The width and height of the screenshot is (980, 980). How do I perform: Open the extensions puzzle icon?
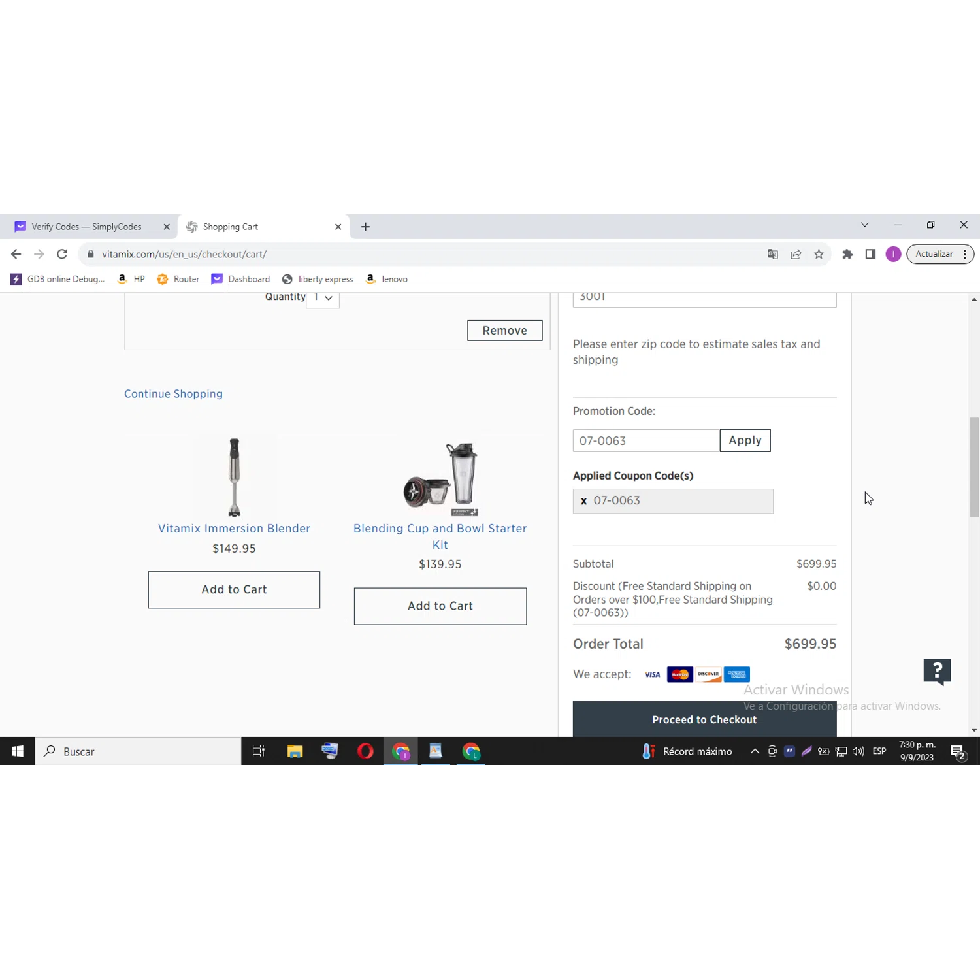click(x=847, y=254)
